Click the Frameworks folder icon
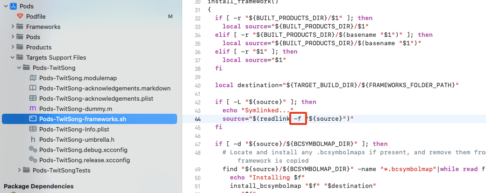Image resolution: width=486 pixels, height=193 pixels. pyautogui.click(x=20, y=27)
